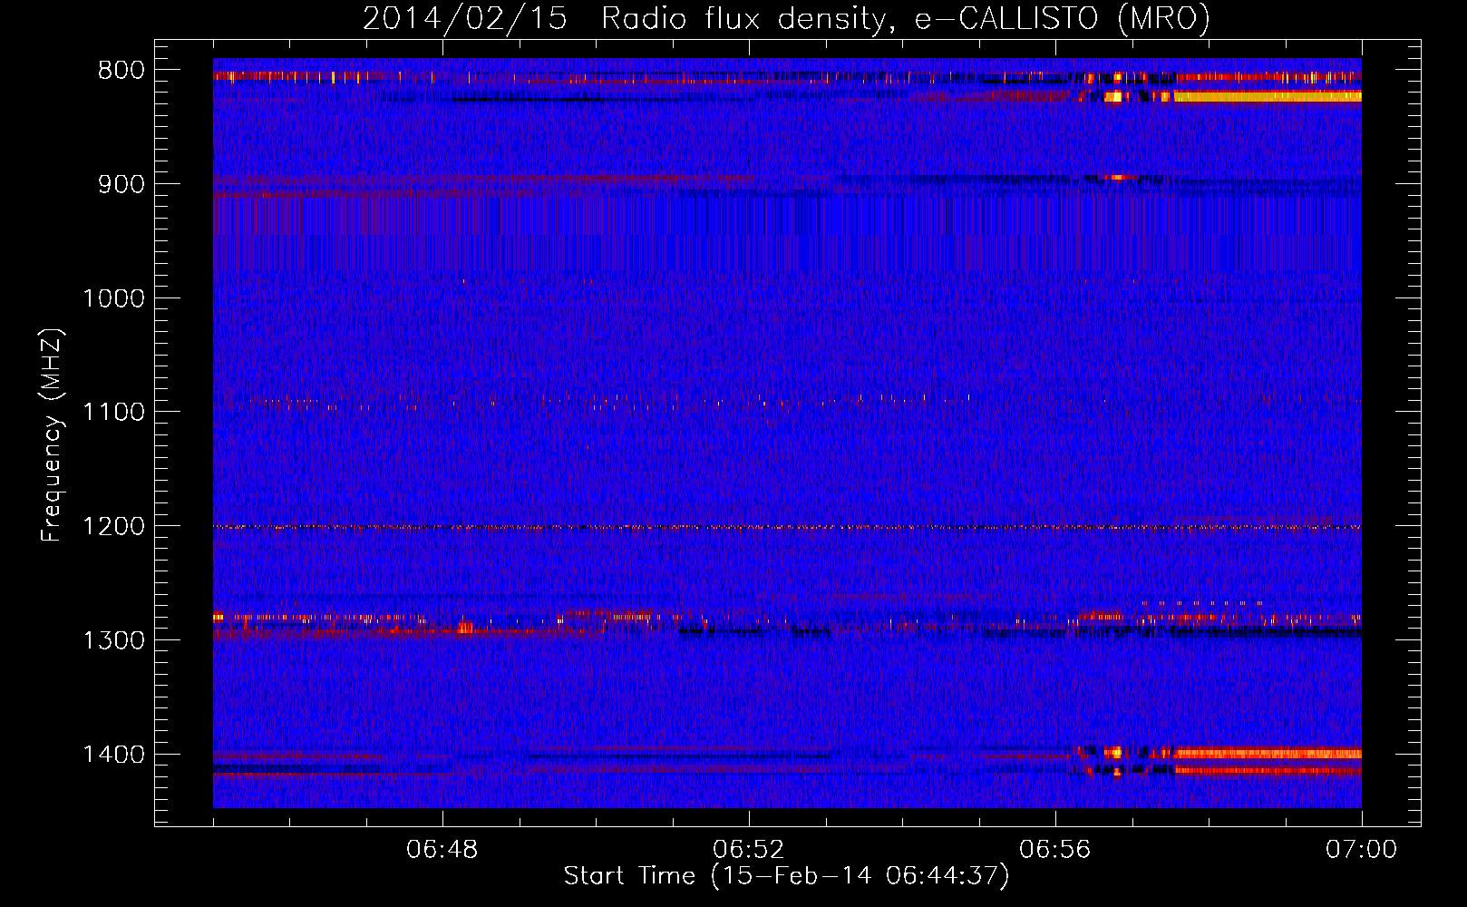Click the 1100 frequency axis label
This screenshot has height=907, width=1467.
(x=114, y=412)
